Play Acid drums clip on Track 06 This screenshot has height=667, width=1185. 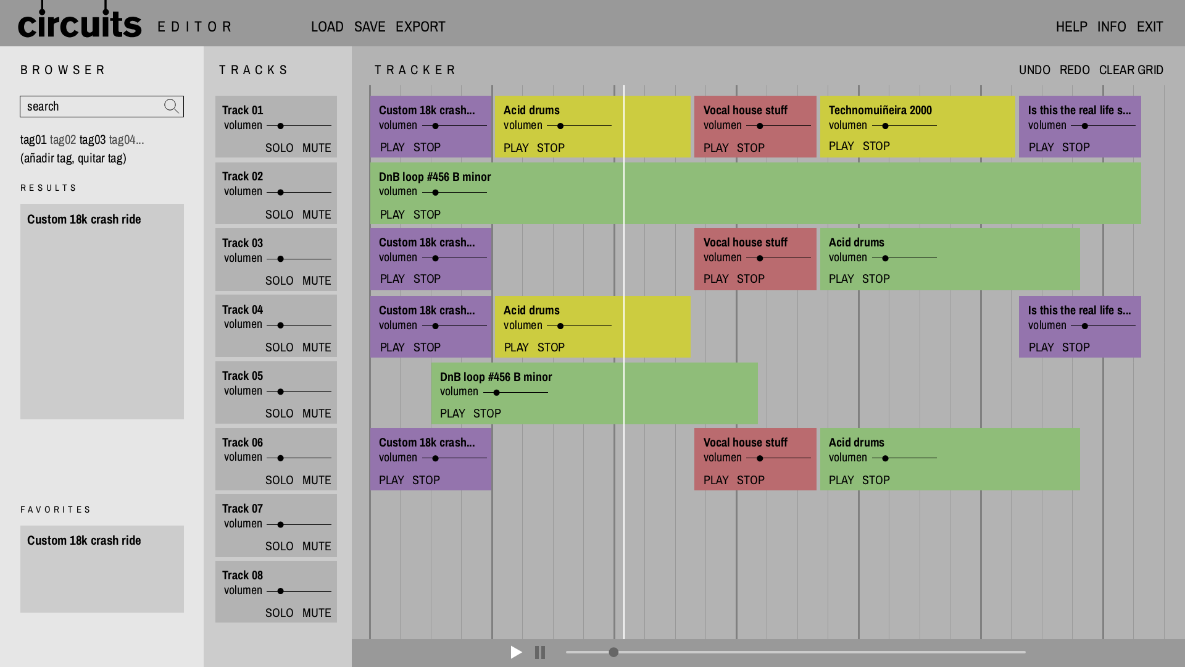point(841,480)
